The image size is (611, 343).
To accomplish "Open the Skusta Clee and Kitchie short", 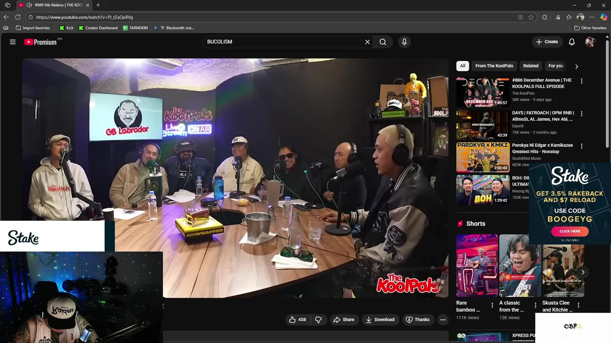I will coord(563,265).
